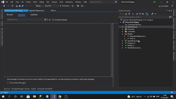Click Show All Files icon in Solution Explorer
This screenshot has width=176, height=99.
(x=143, y=14)
